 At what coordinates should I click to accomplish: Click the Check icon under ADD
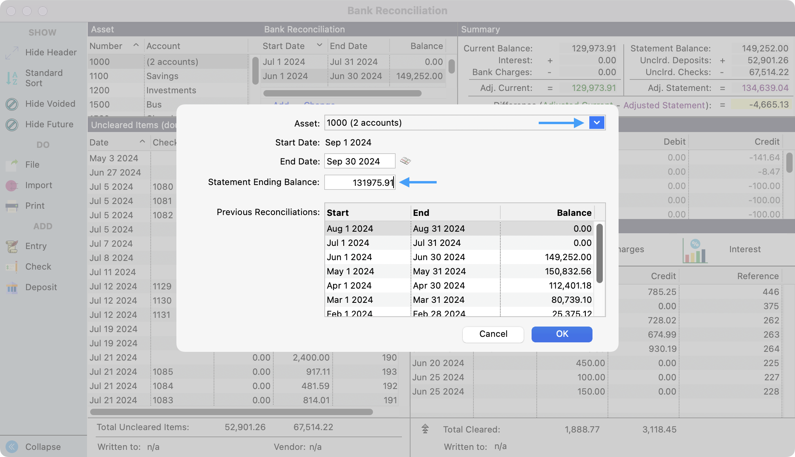[x=12, y=267]
